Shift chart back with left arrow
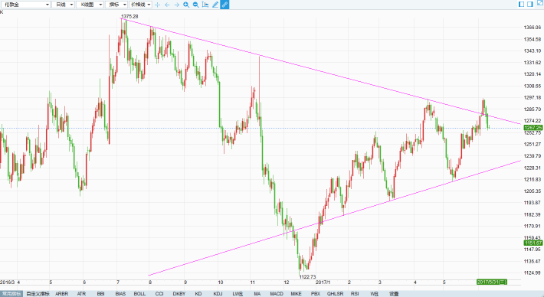 pyautogui.click(x=167, y=5)
